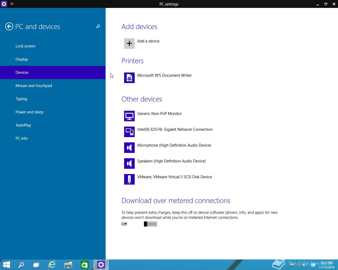Click the Add a device label

(x=148, y=41)
